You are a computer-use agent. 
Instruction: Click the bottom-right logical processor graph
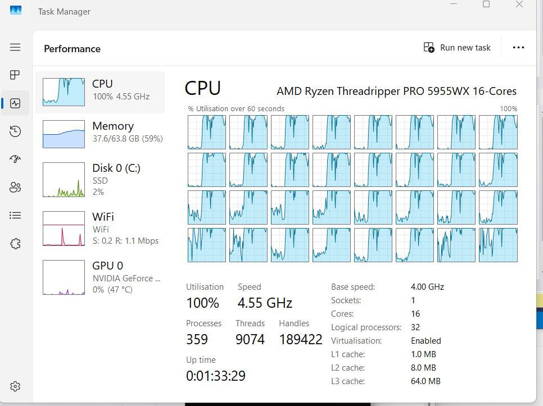pos(497,245)
